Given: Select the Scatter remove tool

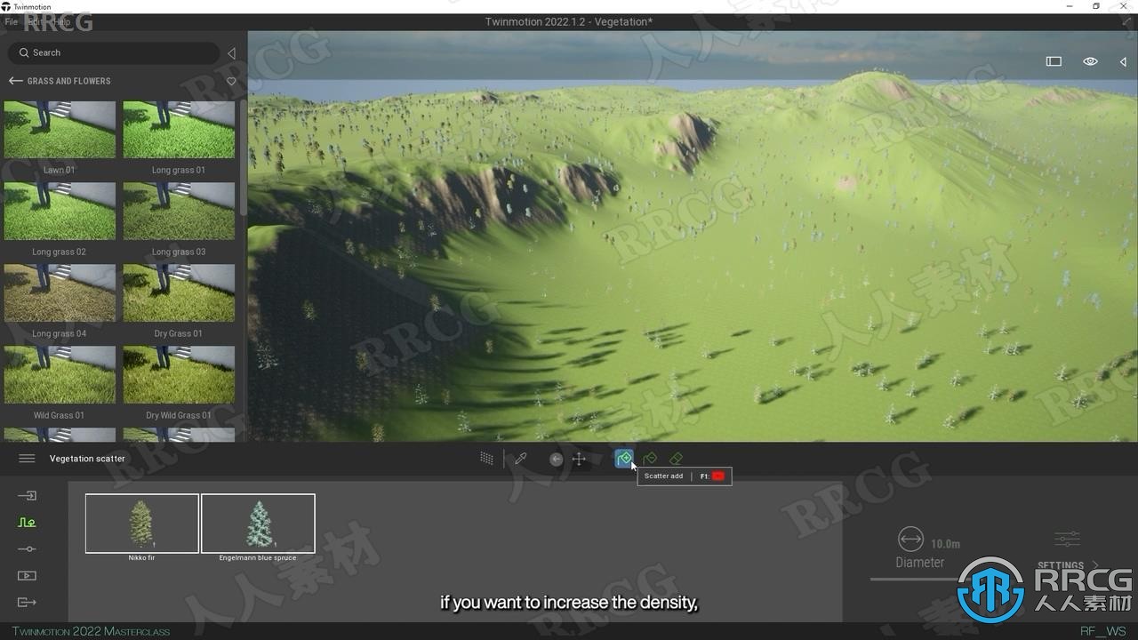Looking at the screenshot, I should [x=650, y=459].
